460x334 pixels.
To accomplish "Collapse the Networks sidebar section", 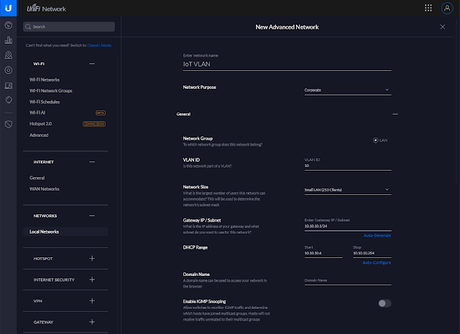I will click(x=92, y=216).
